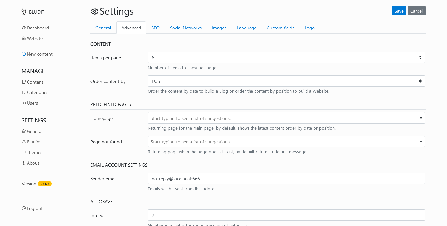Click the Autosave Interval input field
The image size is (447, 226).
[x=286, y=215]
